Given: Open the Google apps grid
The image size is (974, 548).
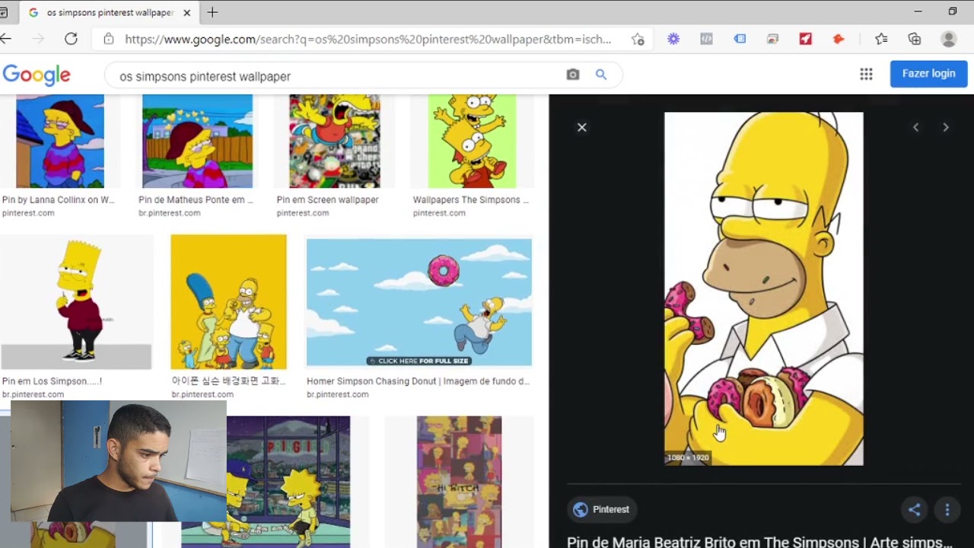Looking at the screenshot, I should [866, 74].
